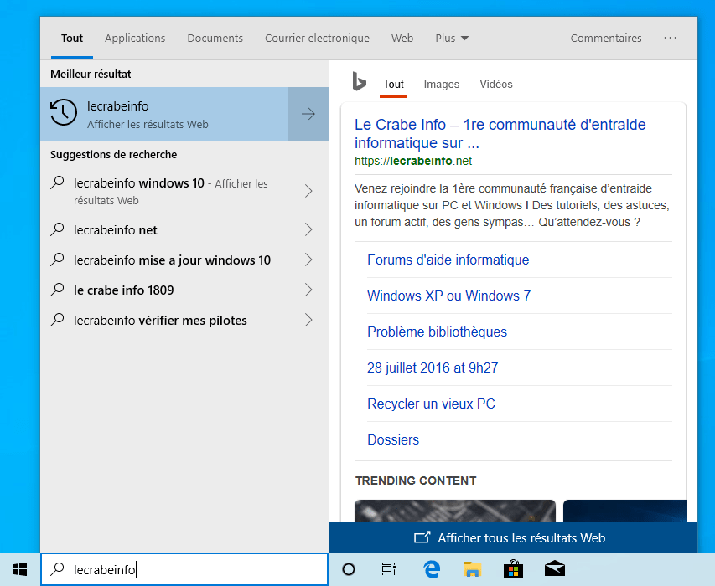Click Afficher tous les résultats Web button

pos(513,537)
